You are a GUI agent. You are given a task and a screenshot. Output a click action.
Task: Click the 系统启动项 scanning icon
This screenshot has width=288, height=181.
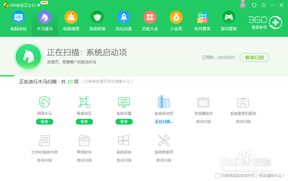point(164,103)
